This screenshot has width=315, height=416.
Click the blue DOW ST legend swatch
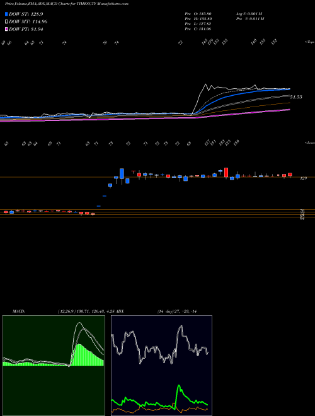pos(7,14)
